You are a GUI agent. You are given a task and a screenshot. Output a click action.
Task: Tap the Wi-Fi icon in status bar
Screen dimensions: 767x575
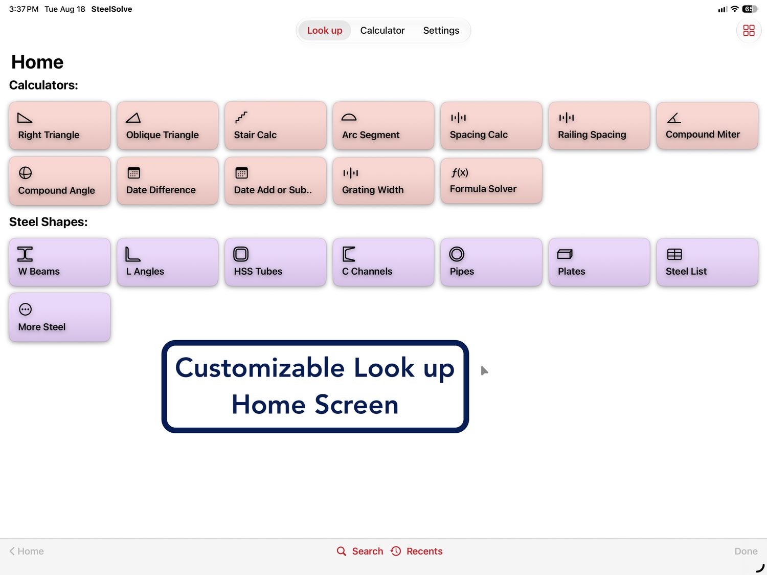735,9
